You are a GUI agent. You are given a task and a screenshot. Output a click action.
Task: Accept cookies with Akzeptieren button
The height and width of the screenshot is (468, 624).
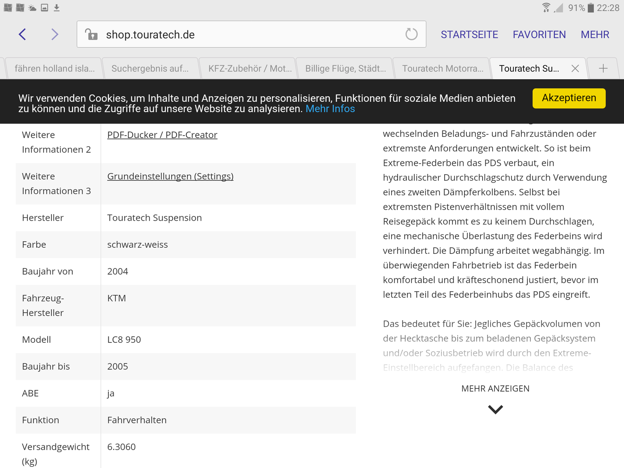tap(569, 98)
